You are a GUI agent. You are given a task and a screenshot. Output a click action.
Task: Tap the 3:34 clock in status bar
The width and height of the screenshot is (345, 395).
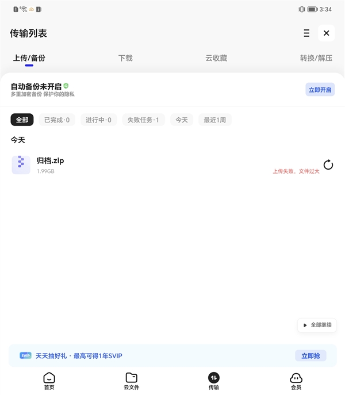click(325, 9)
